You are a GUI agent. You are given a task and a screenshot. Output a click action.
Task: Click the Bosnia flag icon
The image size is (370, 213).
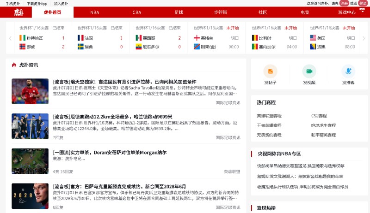point(313,47)
